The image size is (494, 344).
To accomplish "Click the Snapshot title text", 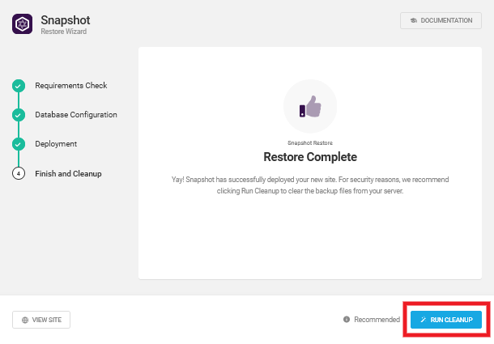I will tap(66, 20).
